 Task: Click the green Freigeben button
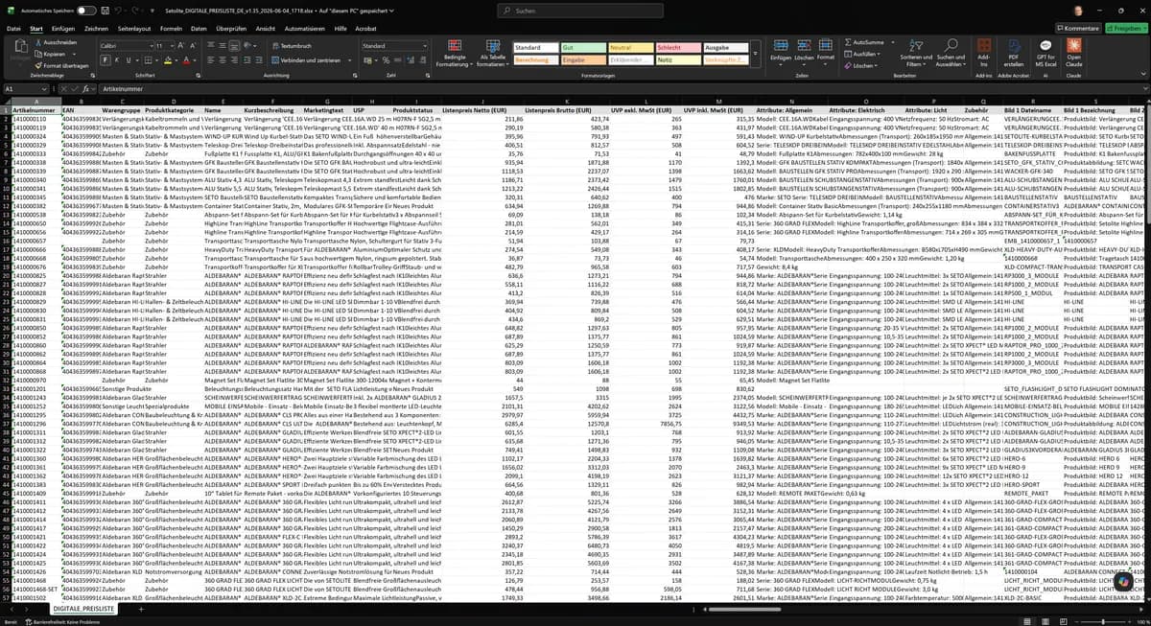coord(1124,29)
